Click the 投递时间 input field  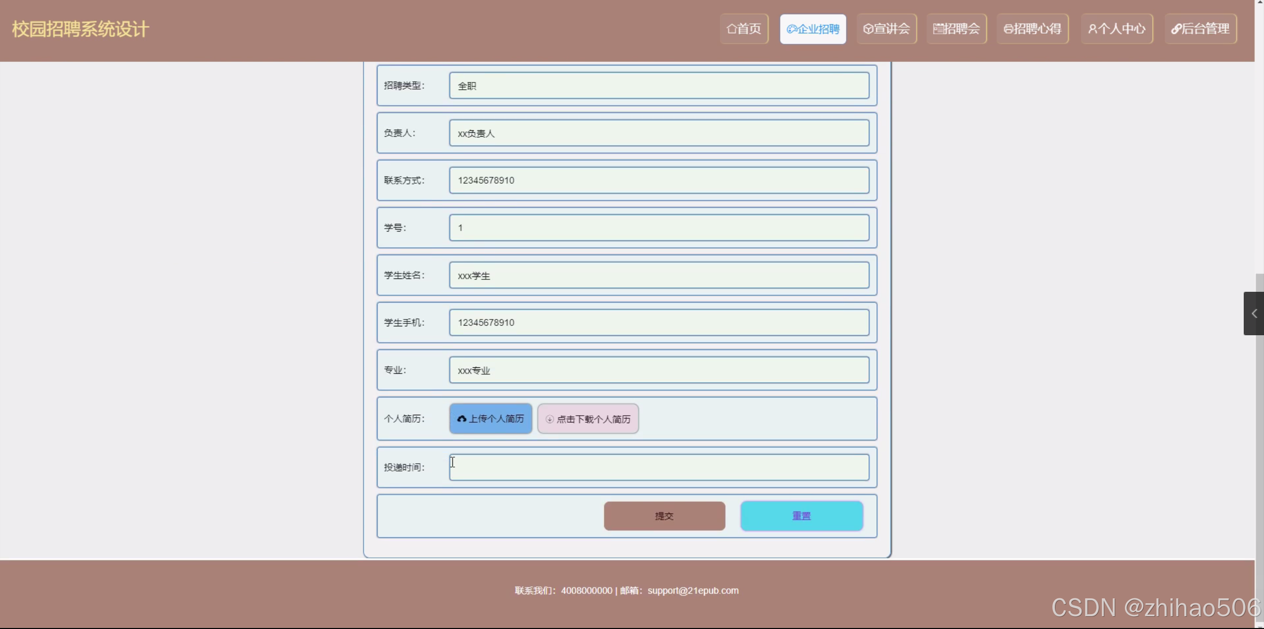[659, 467]
